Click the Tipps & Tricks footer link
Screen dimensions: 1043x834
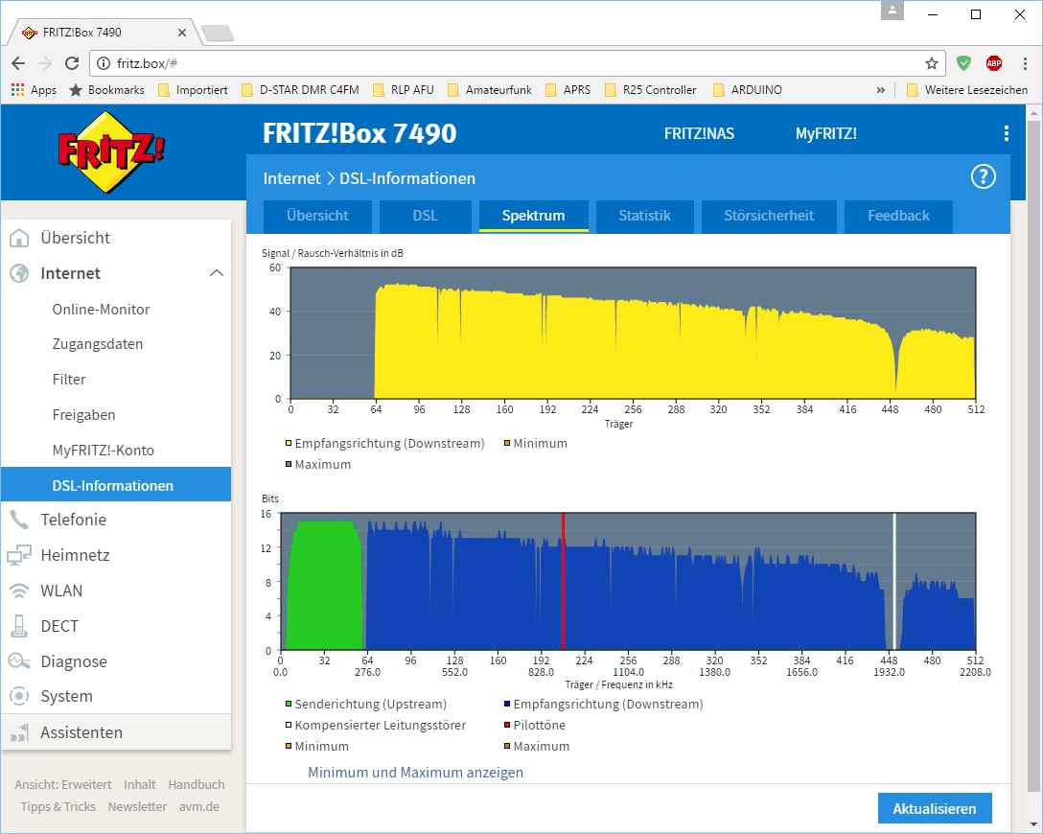(x=58, y=807)
